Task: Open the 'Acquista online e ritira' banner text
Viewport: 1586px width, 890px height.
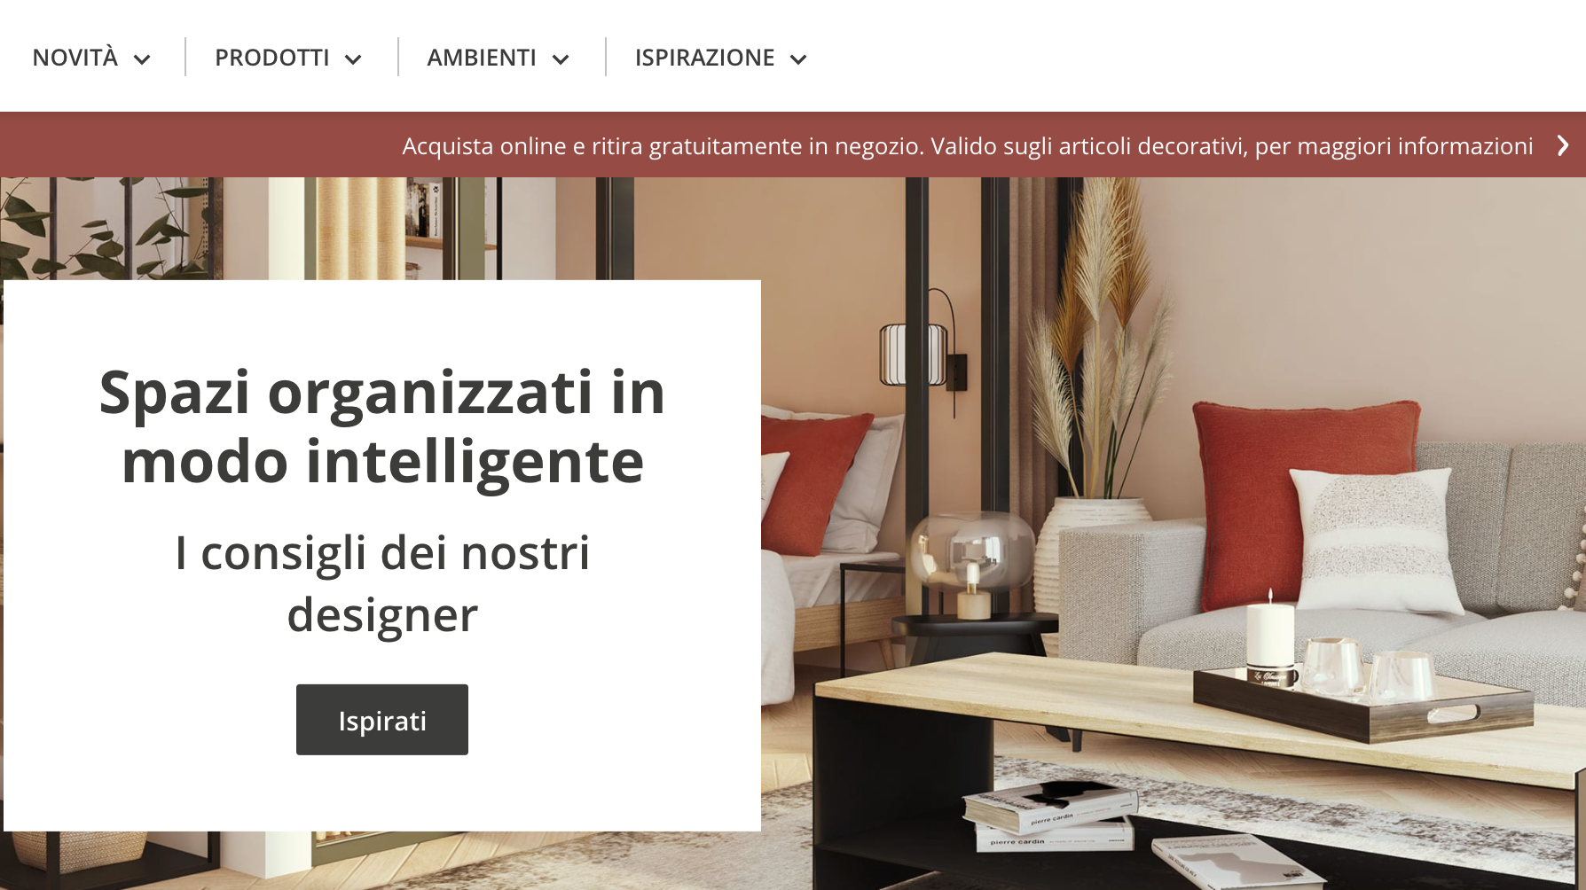Action: tap(967, 145)
